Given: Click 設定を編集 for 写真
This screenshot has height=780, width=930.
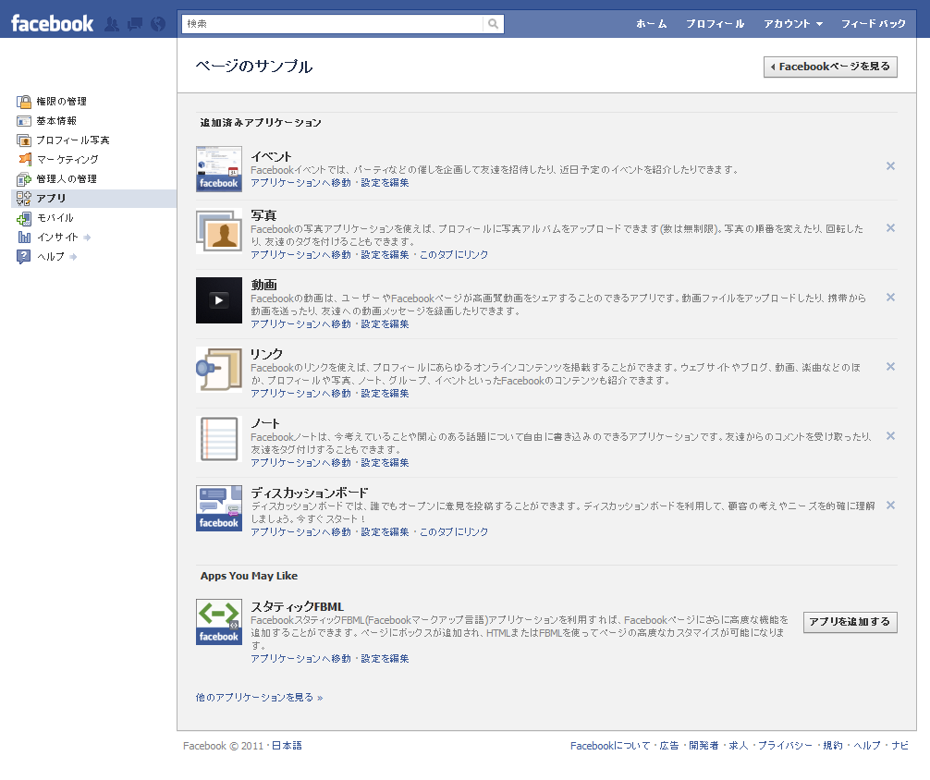Looking at the screenshot, I should 385,254.
